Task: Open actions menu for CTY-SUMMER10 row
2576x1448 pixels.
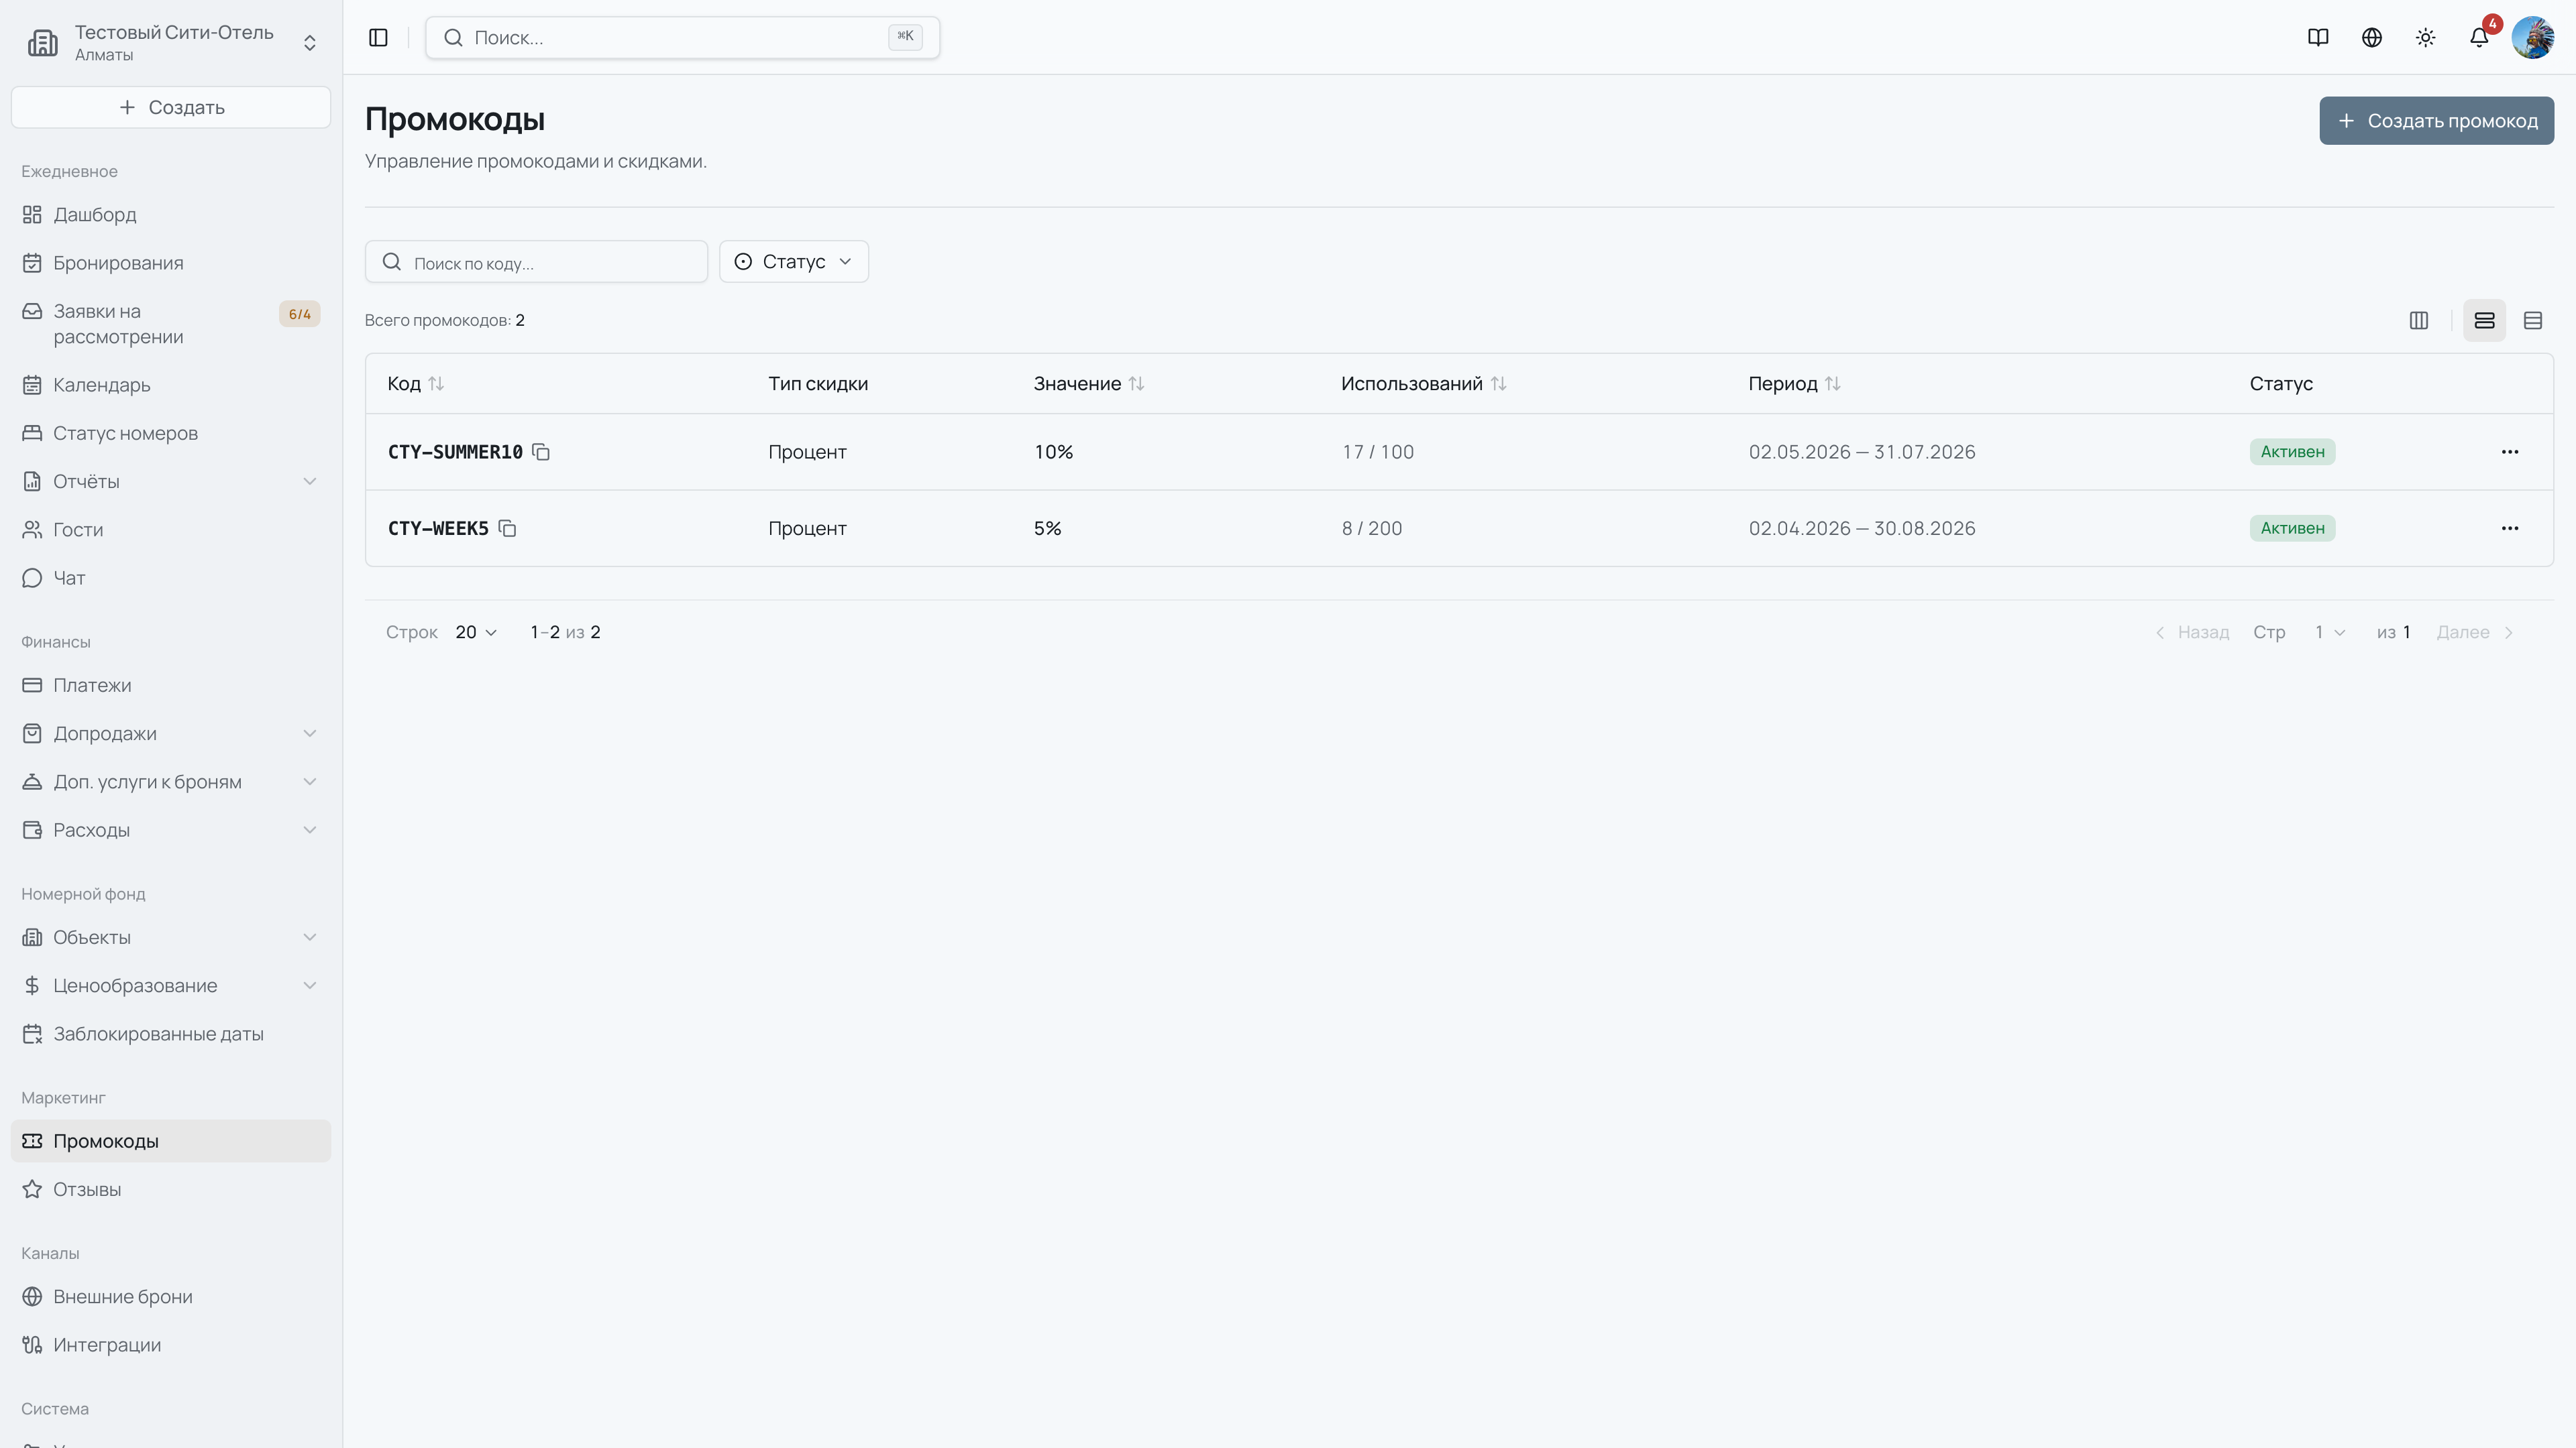Action: point(2510,452)
